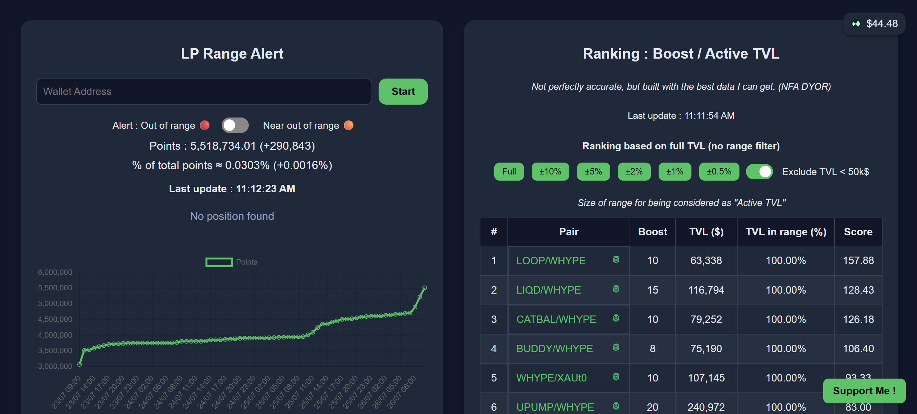
Task: Click the icon beside WHYPE/XAUt0 pair
Action: pos(616,377)
